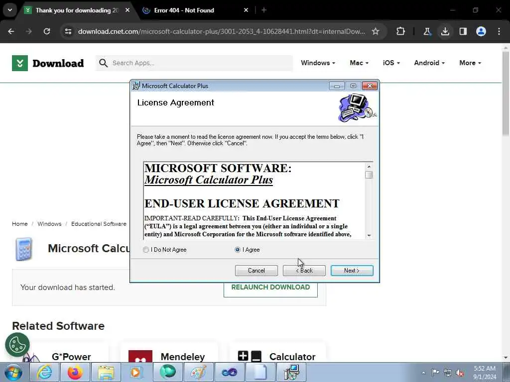Screen dimensions: 510x382
Task: Click the muted volume tray icon
Action: [460, 373]
